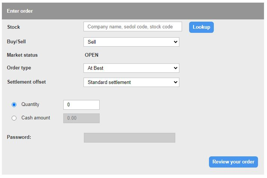This screenshot has width=267, height=178.
Task: Click the OPEN market status value
Action: (91, 55)
